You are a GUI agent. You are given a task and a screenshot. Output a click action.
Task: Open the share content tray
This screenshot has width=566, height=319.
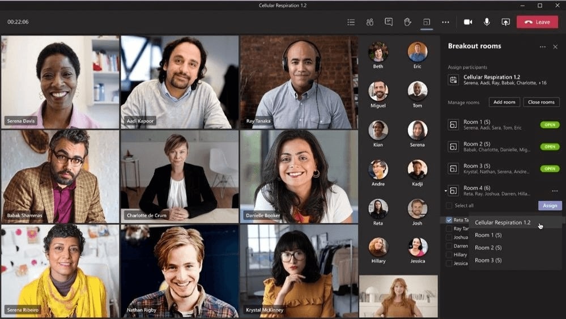(x=506, y=22)
